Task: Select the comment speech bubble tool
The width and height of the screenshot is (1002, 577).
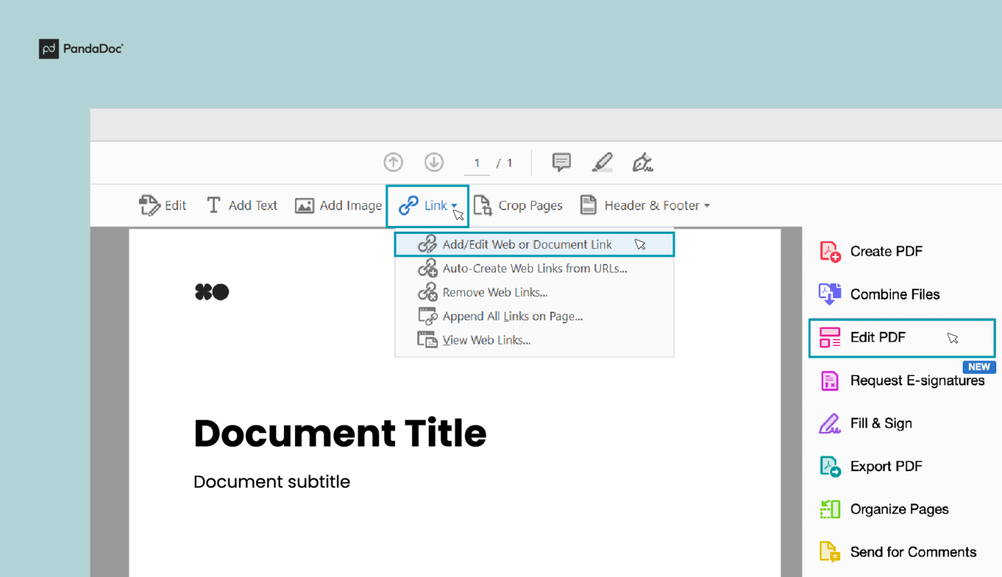Action: point(562,163)
